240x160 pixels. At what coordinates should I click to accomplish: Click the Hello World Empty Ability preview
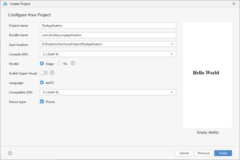click(x=208, y=75)
